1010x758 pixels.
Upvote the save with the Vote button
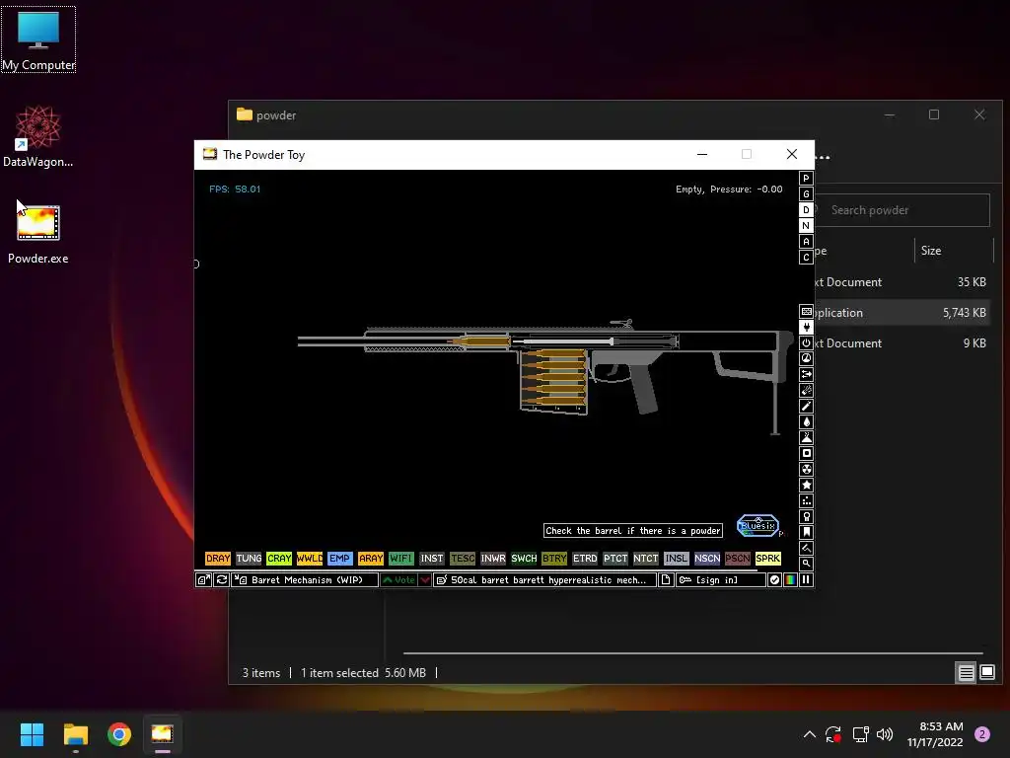398,580
